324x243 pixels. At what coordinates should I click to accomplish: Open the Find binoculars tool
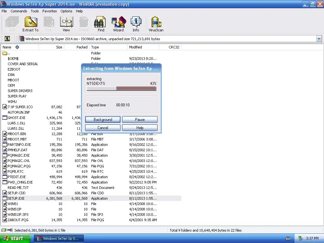click(100, 22)
